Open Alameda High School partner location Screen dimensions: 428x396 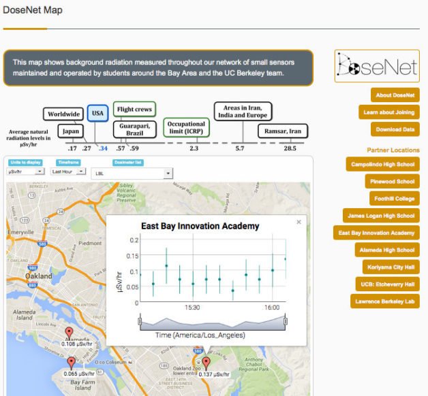coord(387,250)
